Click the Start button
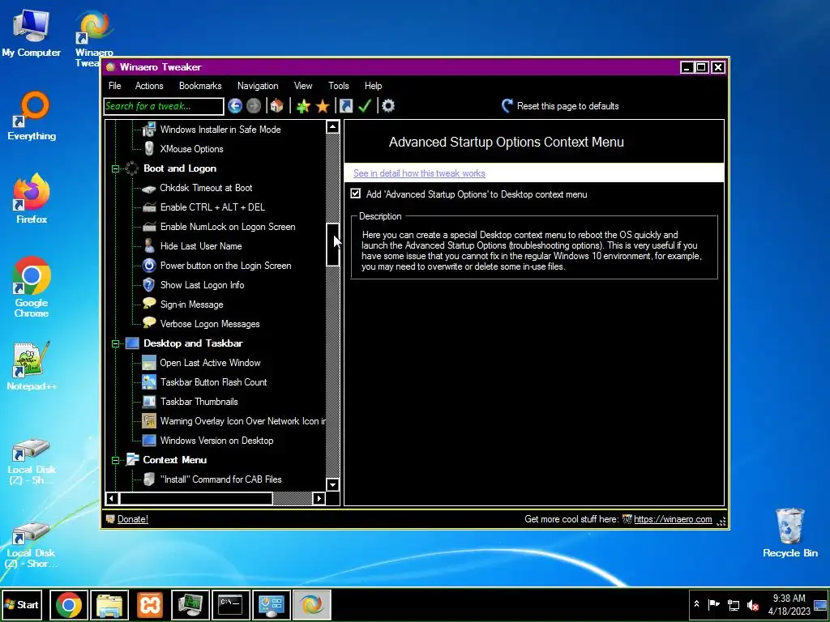This screenshot has width=830, height=622. pos(21,604)
